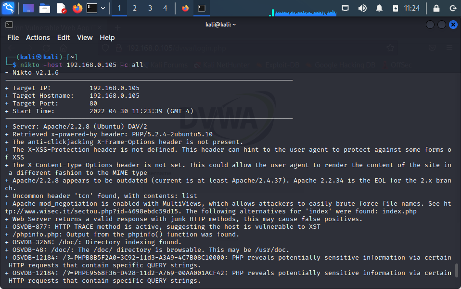Switch to workspace 4
This screenshot has height=289, width=461.
pyautogui.click(x=165, y=8)
